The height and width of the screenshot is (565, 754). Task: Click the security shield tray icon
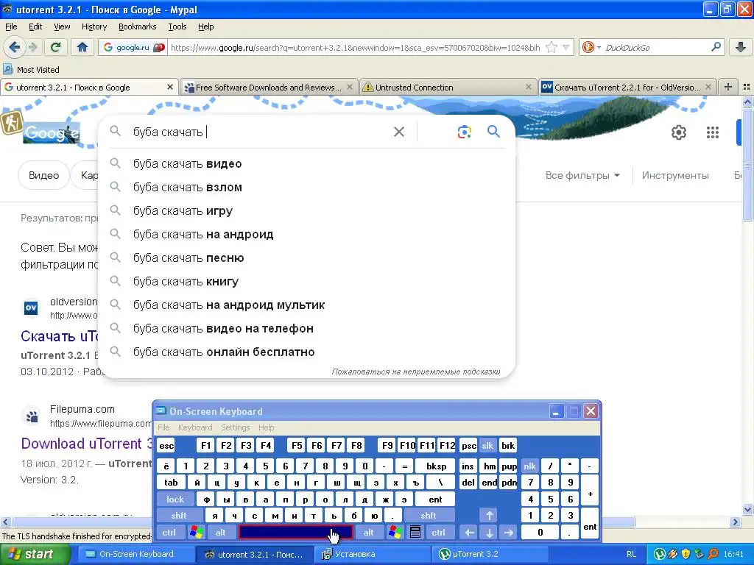tap(686, 554)
